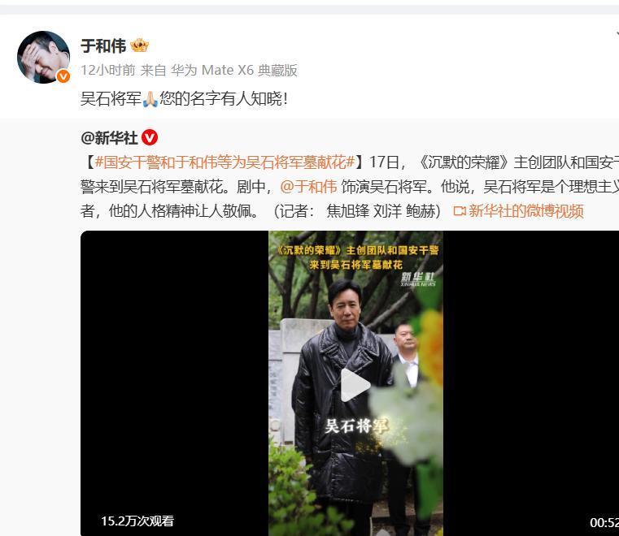Screen dimensions: 619x536
Task: Click the 15.2万次观看 view count
Action: 137,521
